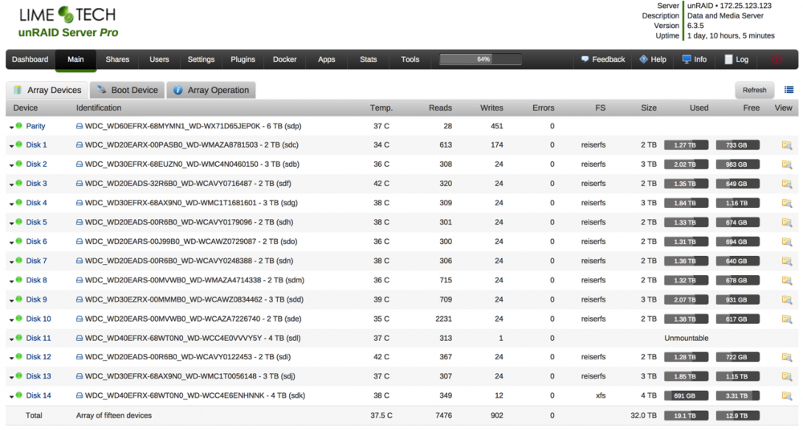803x430 pixels.
Task: Expand the Disk 10 arrow
Action: pos(11,320)
